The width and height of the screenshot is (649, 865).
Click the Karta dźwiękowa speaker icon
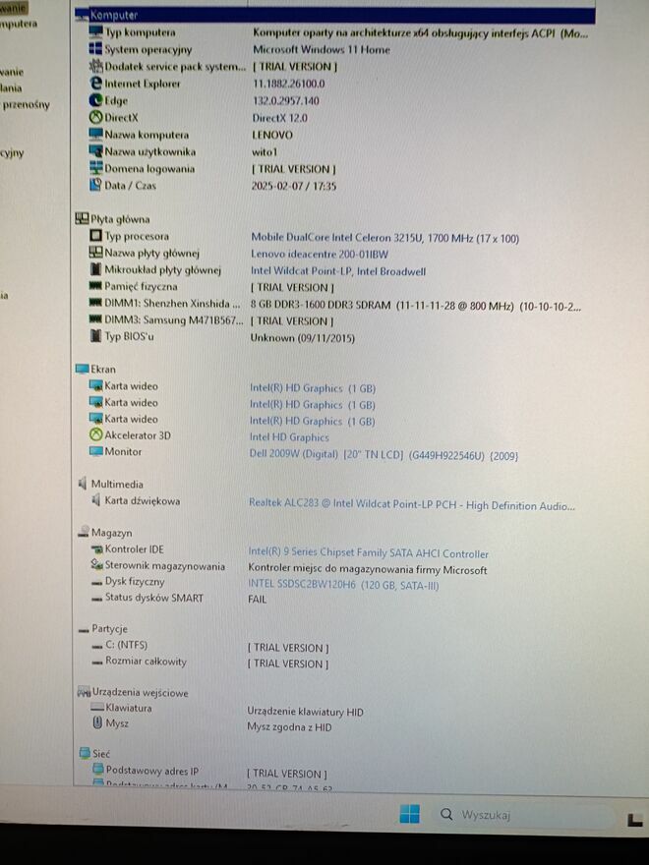(x=96, y=501)
